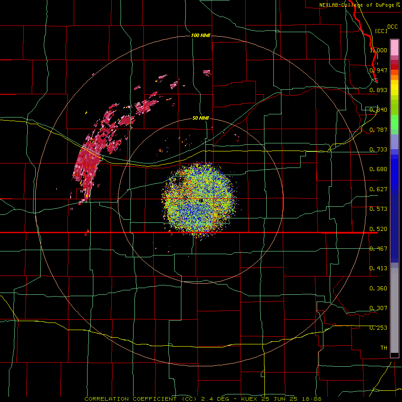Select the "0.467" color scale value
Image resolution: width=402 pixels, height=402 pixels.
pos(378,249)
